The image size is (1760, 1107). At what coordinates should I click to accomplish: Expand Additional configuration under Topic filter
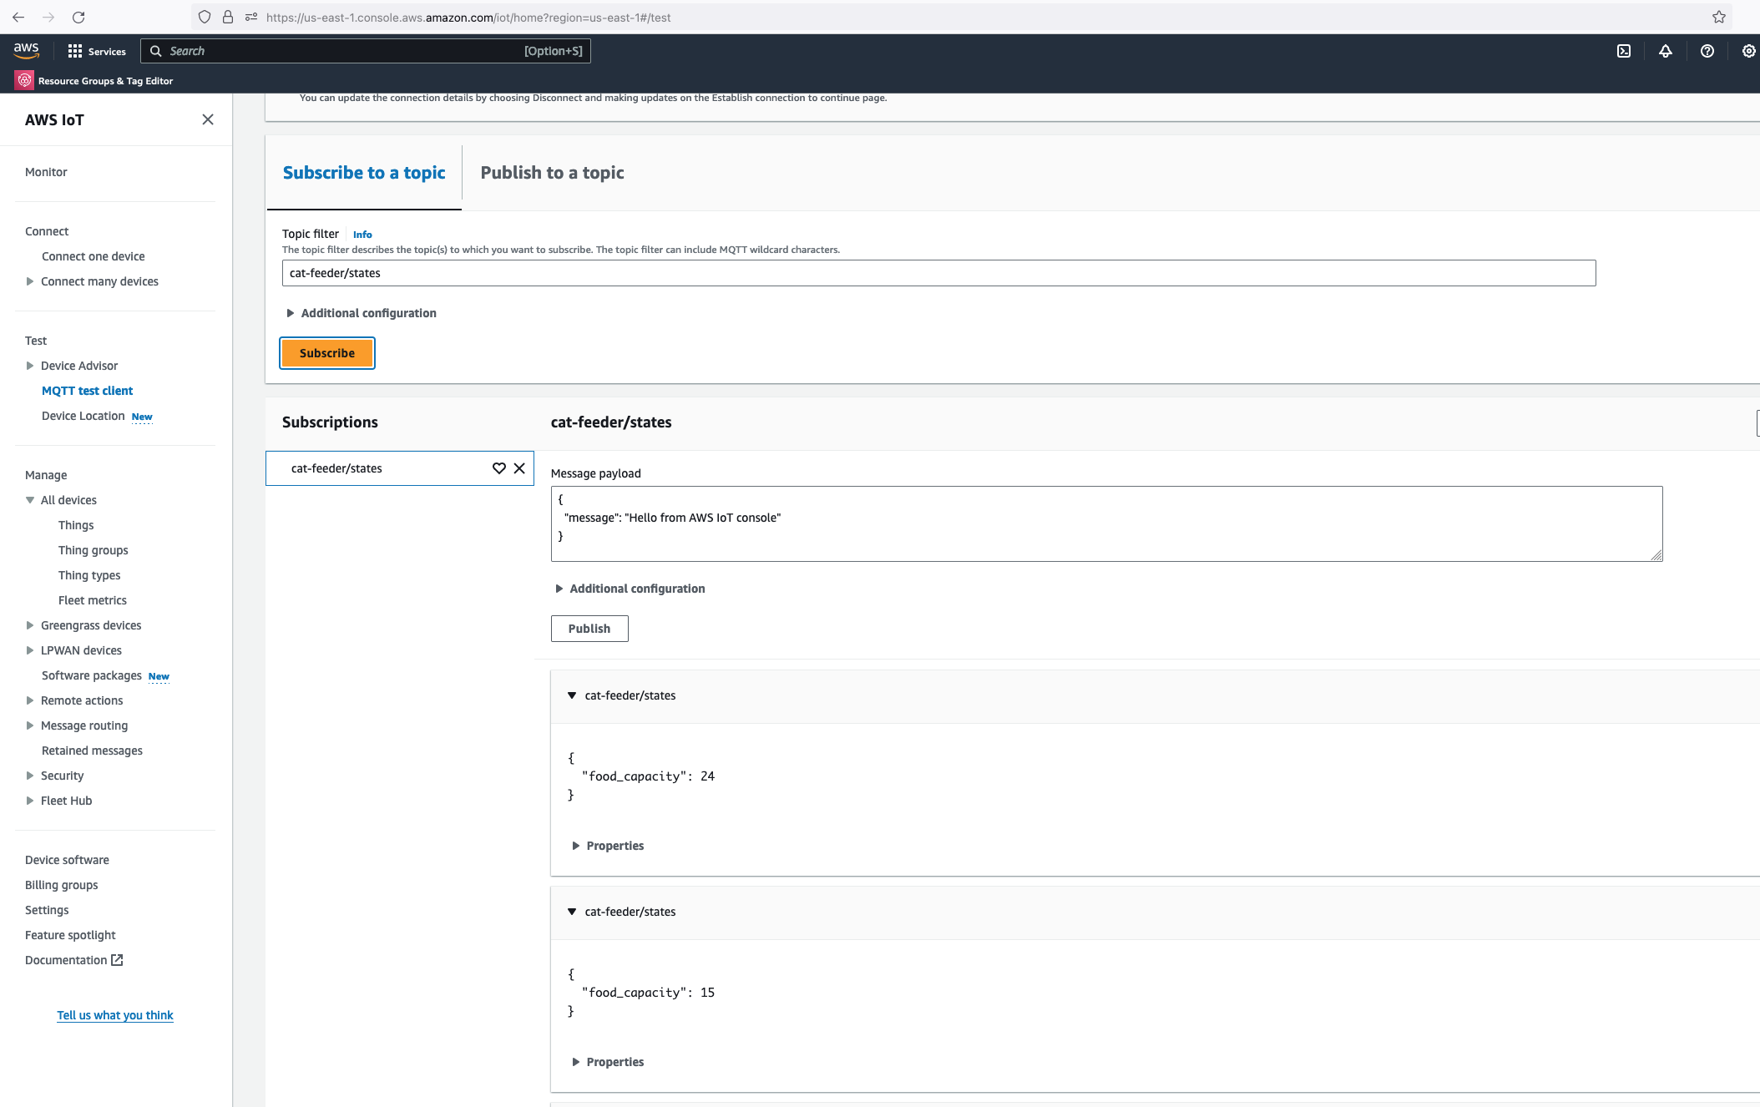(x=361, y=313)
